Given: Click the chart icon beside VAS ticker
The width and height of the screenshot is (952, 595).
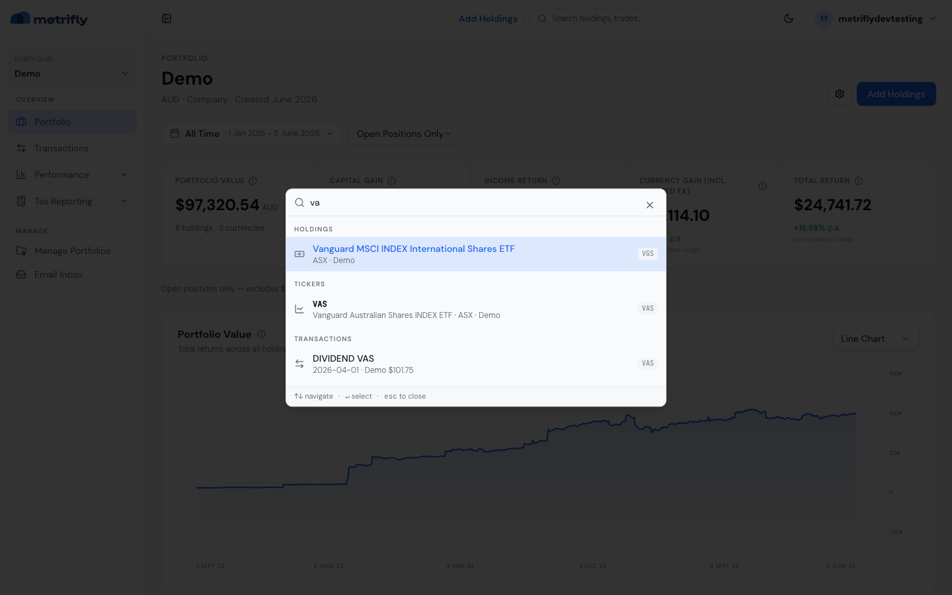Looking at the screenshot, I should pyautogui.click(x=299, y=309).
